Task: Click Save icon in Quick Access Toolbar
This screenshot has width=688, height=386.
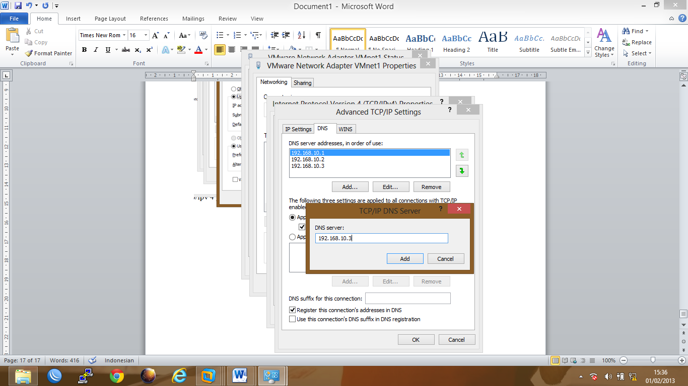Action: [x=18, y=6]
